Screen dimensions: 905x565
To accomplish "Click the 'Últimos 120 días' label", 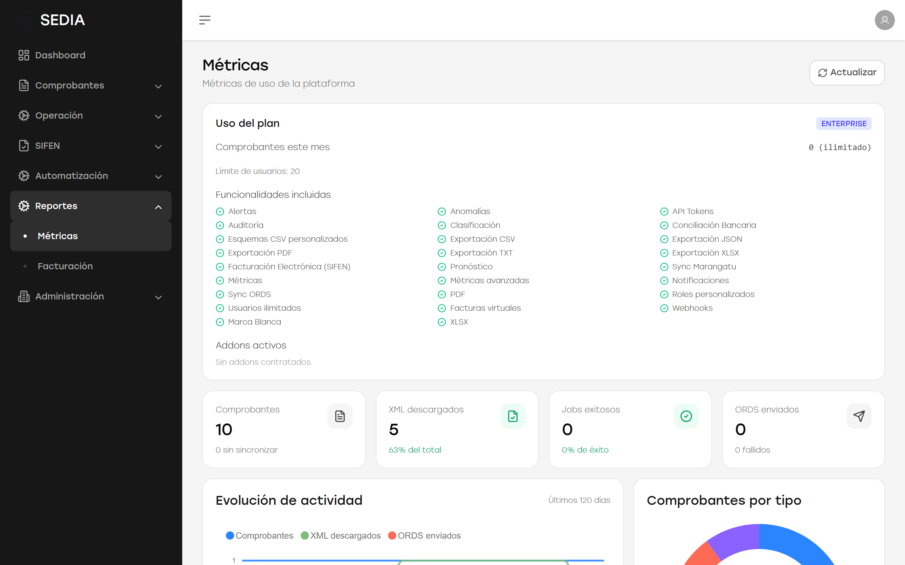I will coord(579,500).
